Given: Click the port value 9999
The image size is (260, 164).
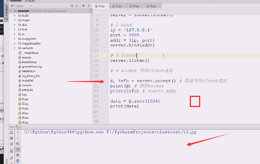Looking at the screenshot, I should pyautogui.click(x=134, y=35).
